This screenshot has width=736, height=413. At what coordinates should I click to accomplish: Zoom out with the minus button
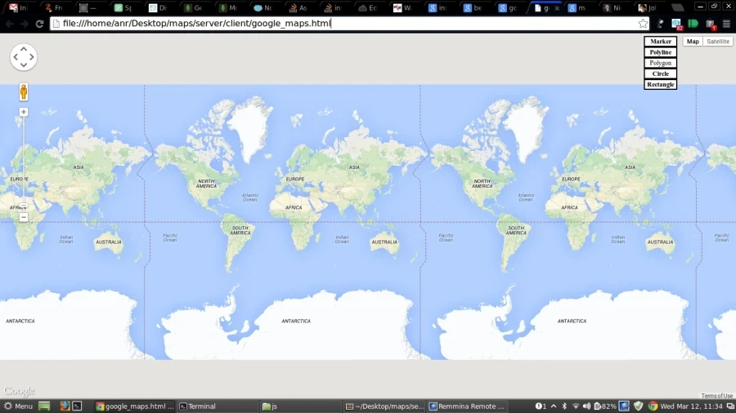pos(24,217)
